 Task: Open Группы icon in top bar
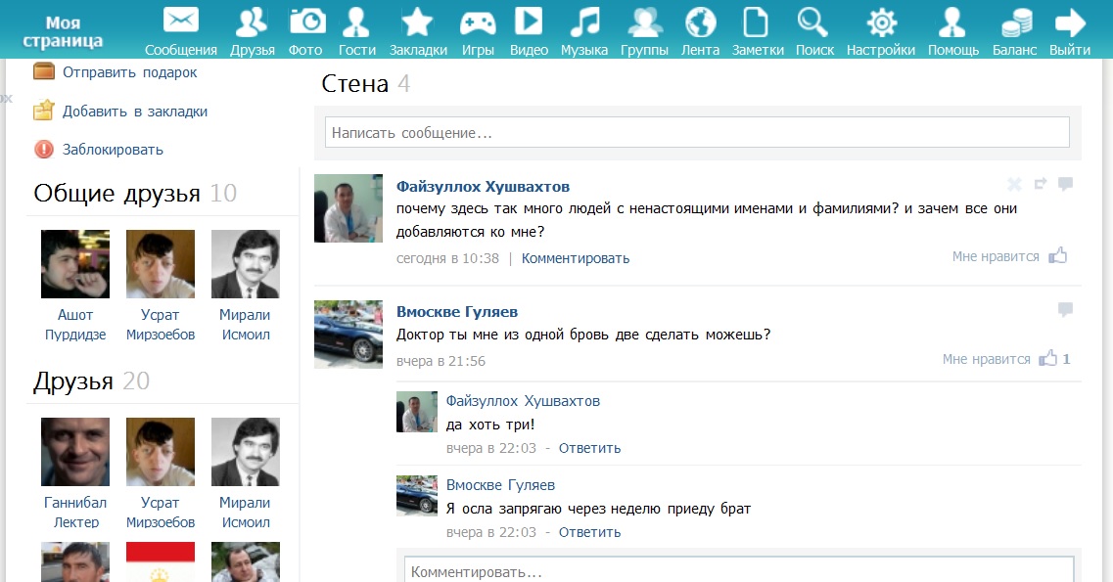coord(644,22)
